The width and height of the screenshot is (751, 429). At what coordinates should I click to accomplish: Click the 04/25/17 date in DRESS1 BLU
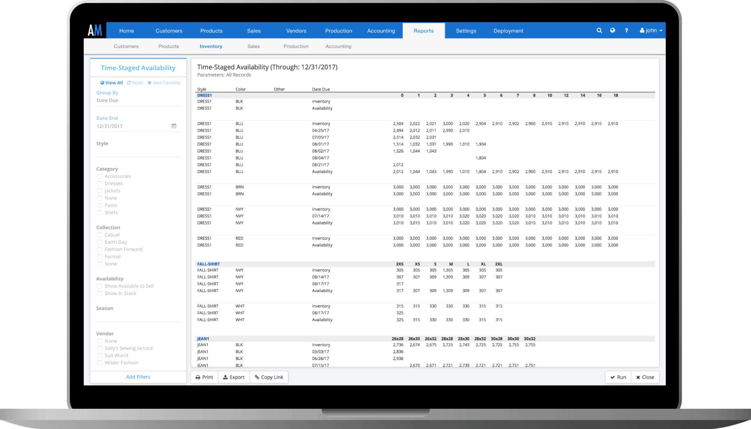321,130
